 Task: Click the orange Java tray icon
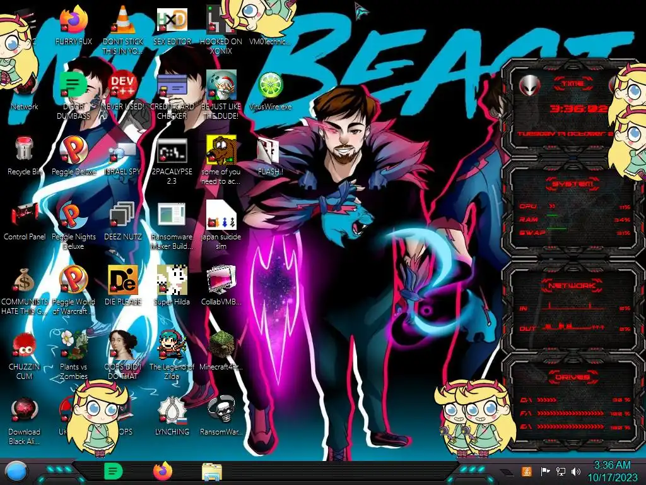pos(527,471)
